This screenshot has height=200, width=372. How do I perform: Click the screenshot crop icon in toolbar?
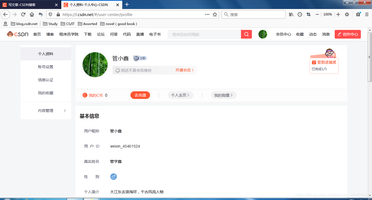click(309, 14)
